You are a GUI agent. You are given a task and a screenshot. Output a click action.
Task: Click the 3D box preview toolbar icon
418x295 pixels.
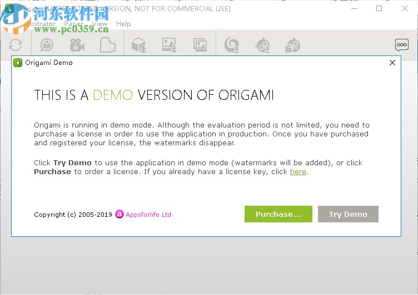coord(47,45)
